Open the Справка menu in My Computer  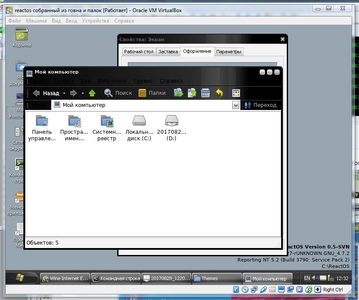tap(171, 81)
